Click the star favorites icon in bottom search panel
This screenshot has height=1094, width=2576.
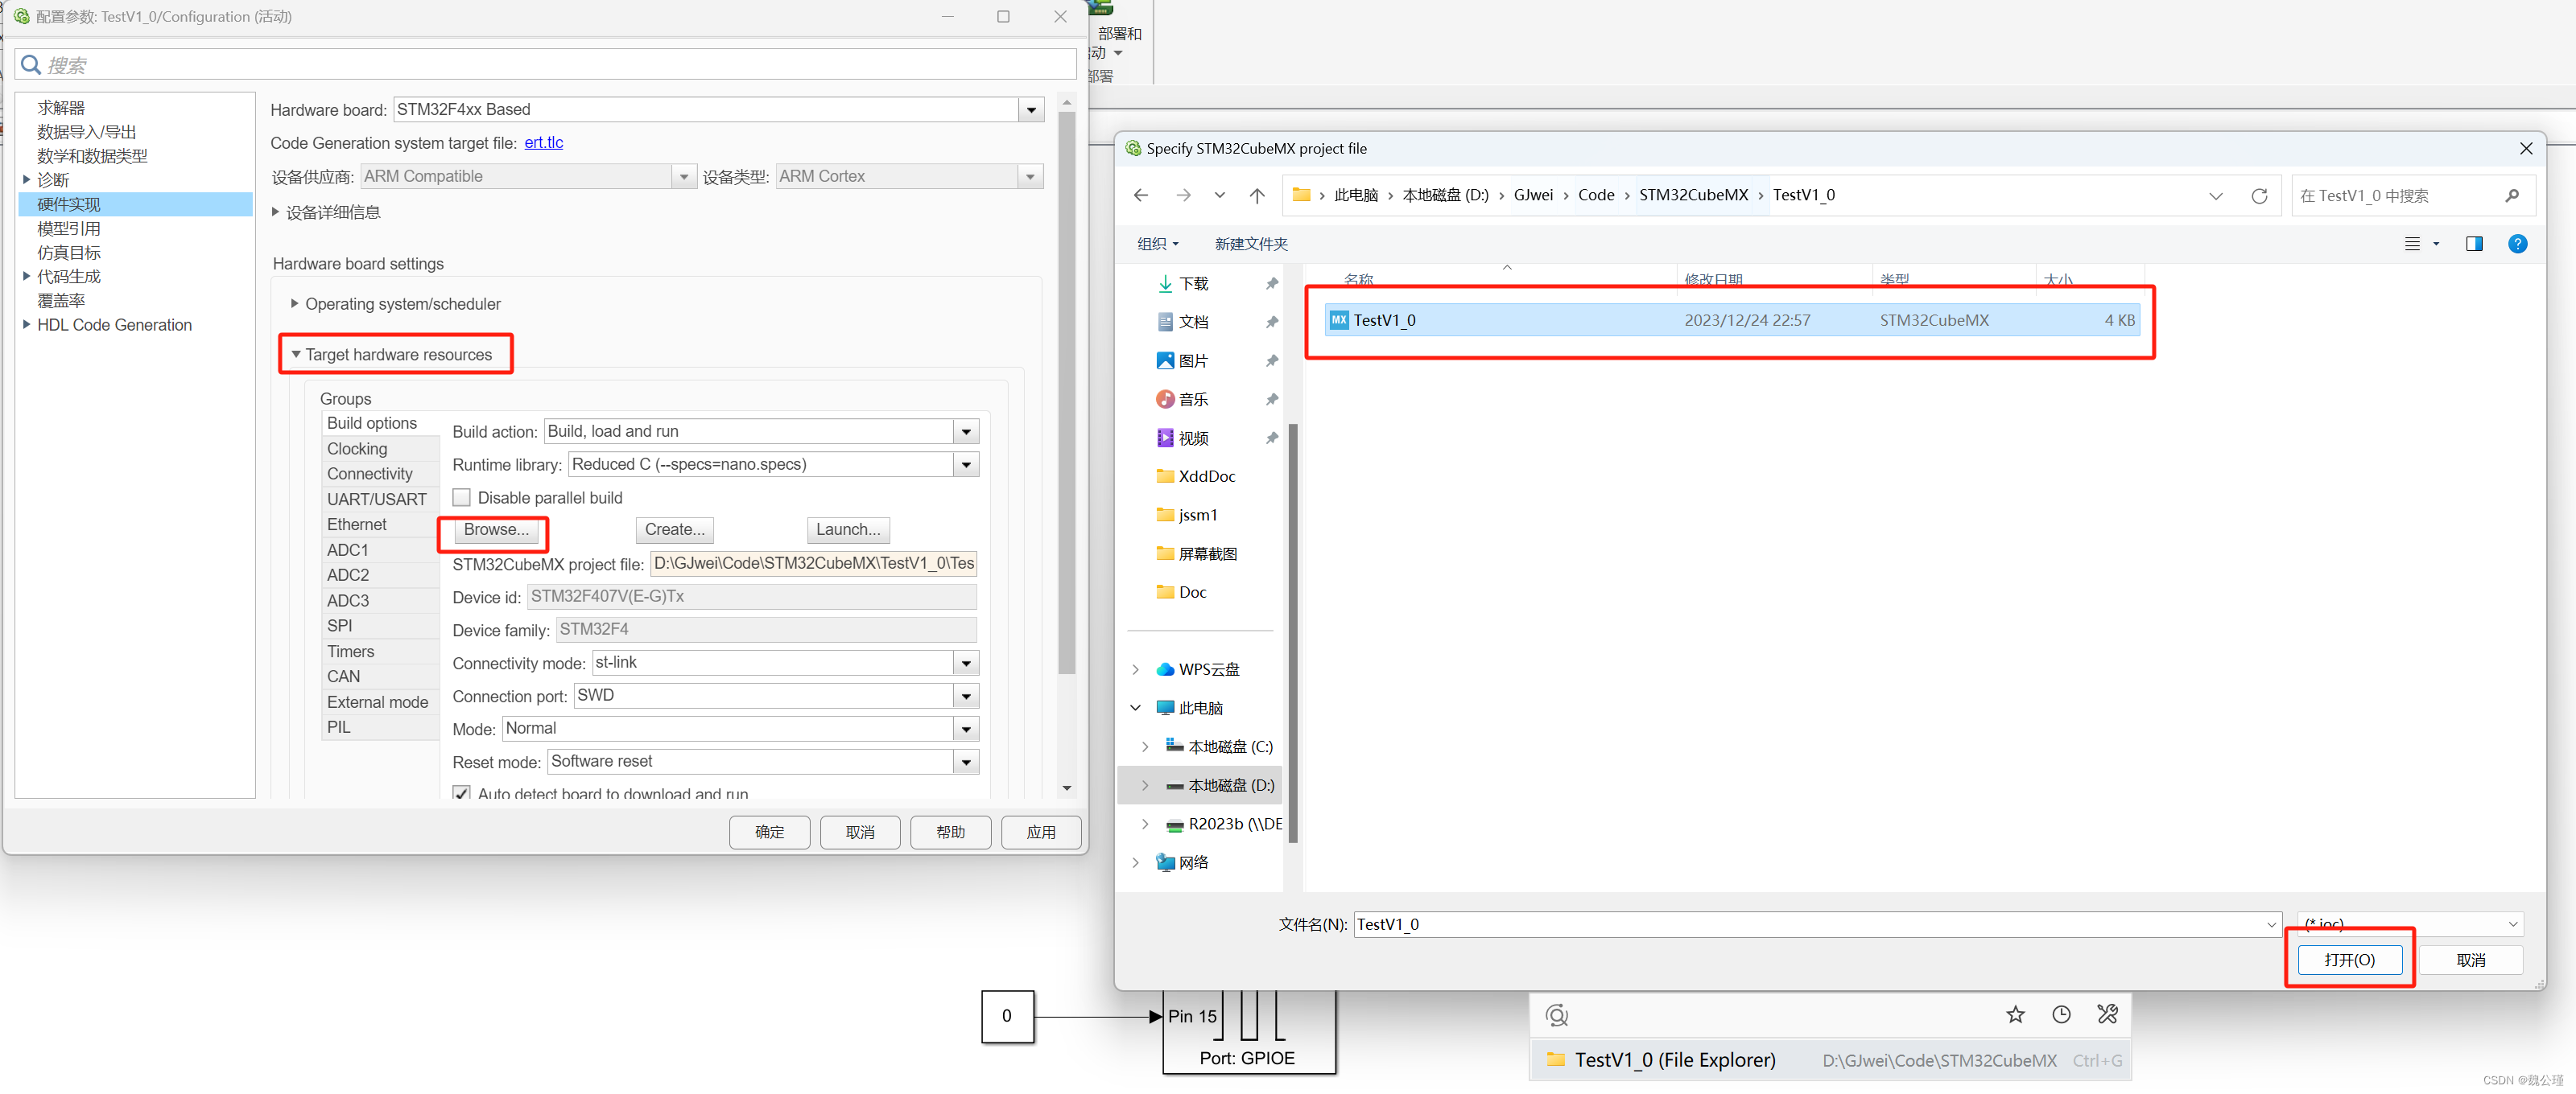(2015, 1015)
